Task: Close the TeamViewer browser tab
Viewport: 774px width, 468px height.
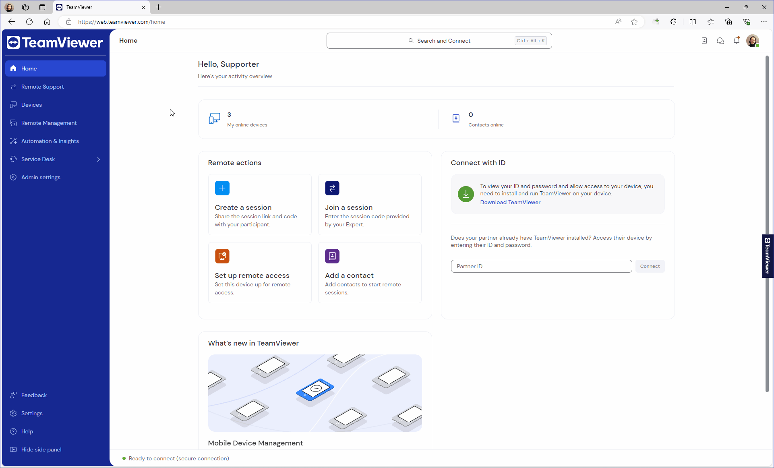Action: (x=143, y=7)
